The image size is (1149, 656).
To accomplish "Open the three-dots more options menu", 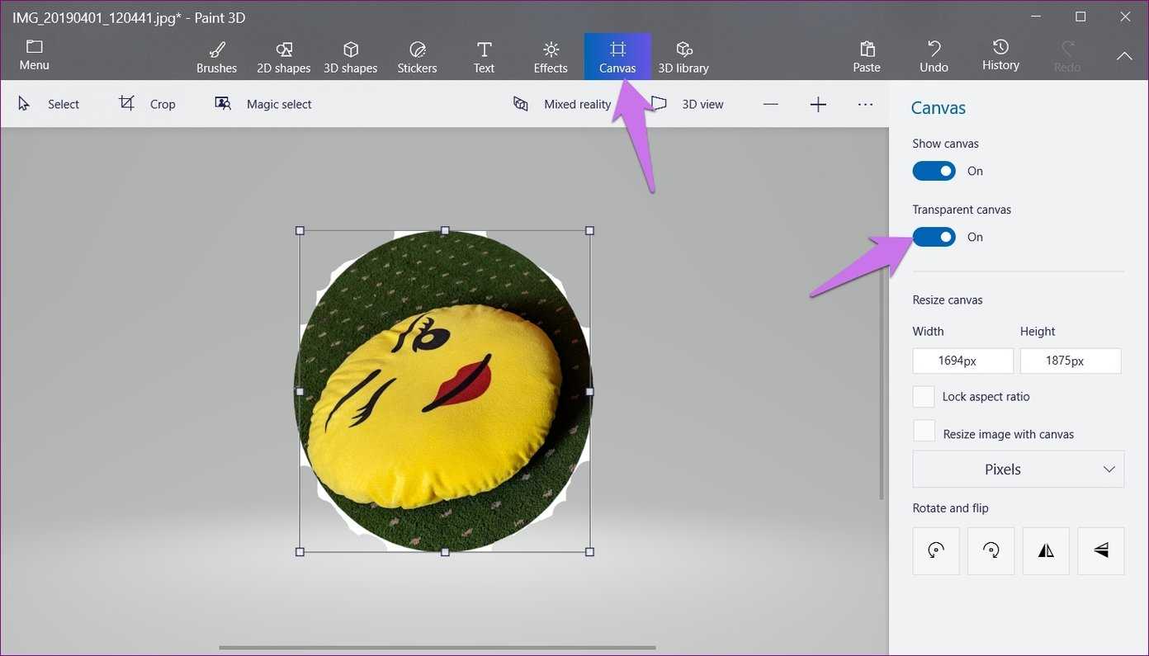I will (x=865, y=105).
